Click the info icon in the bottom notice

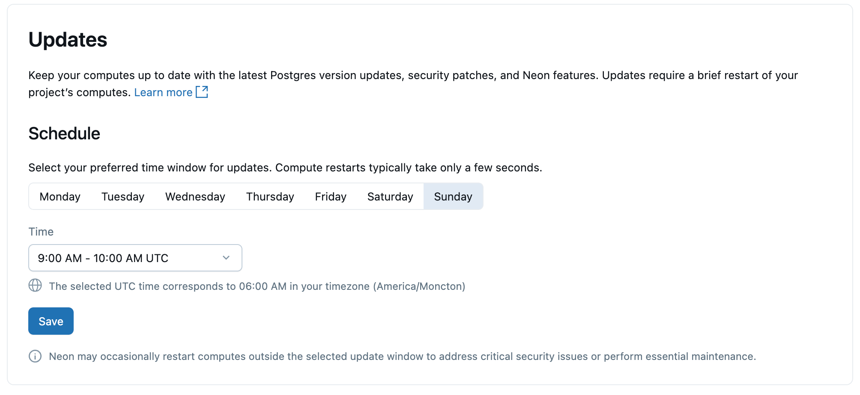[35, 356]
